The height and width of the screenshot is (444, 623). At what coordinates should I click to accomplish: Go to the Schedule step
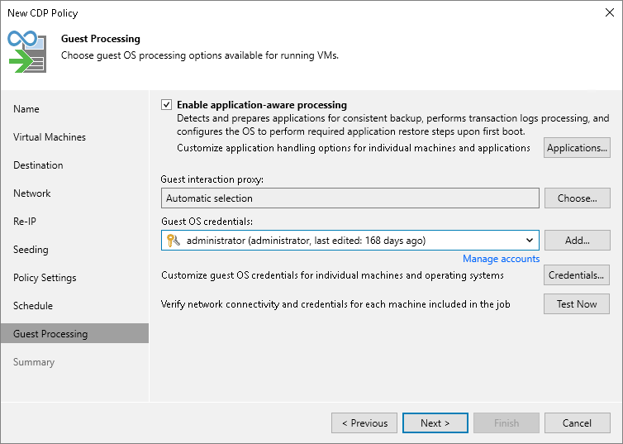[33, 306]
